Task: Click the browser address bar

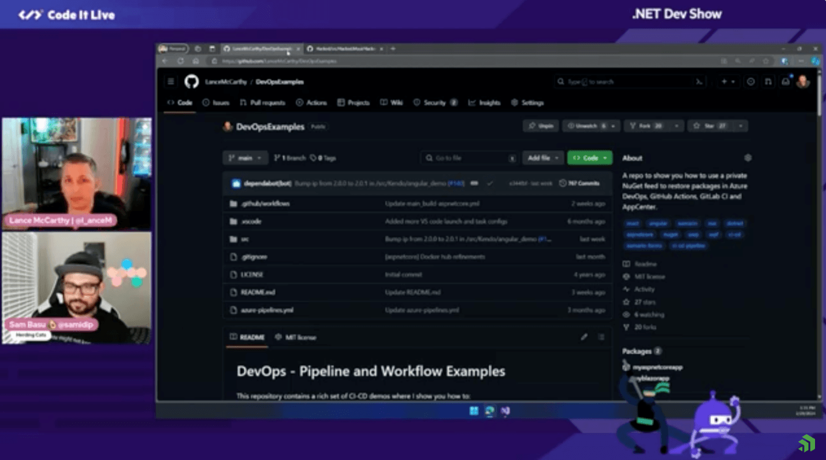Action: click(x=462, y=61)
